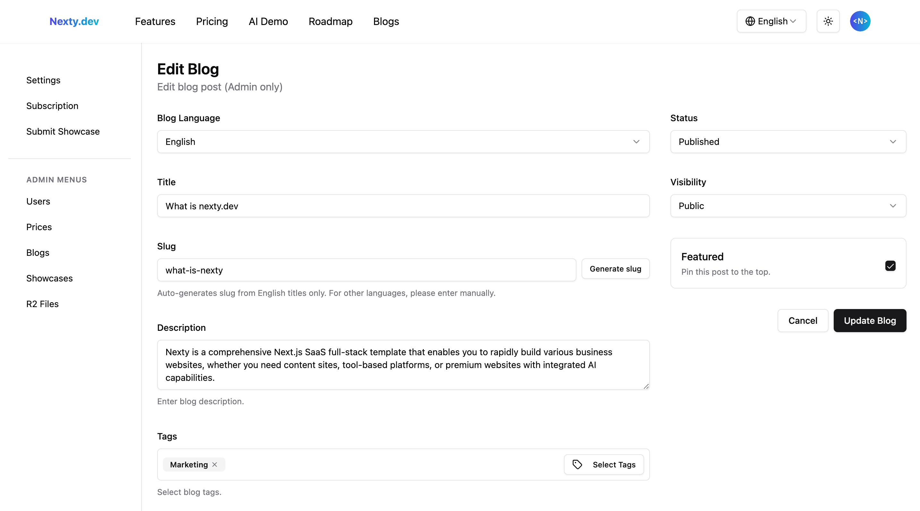The height and width of the screenshot is (511, 920).
Task: Open the Visibility dropdown showing Public
Action: 788,206
